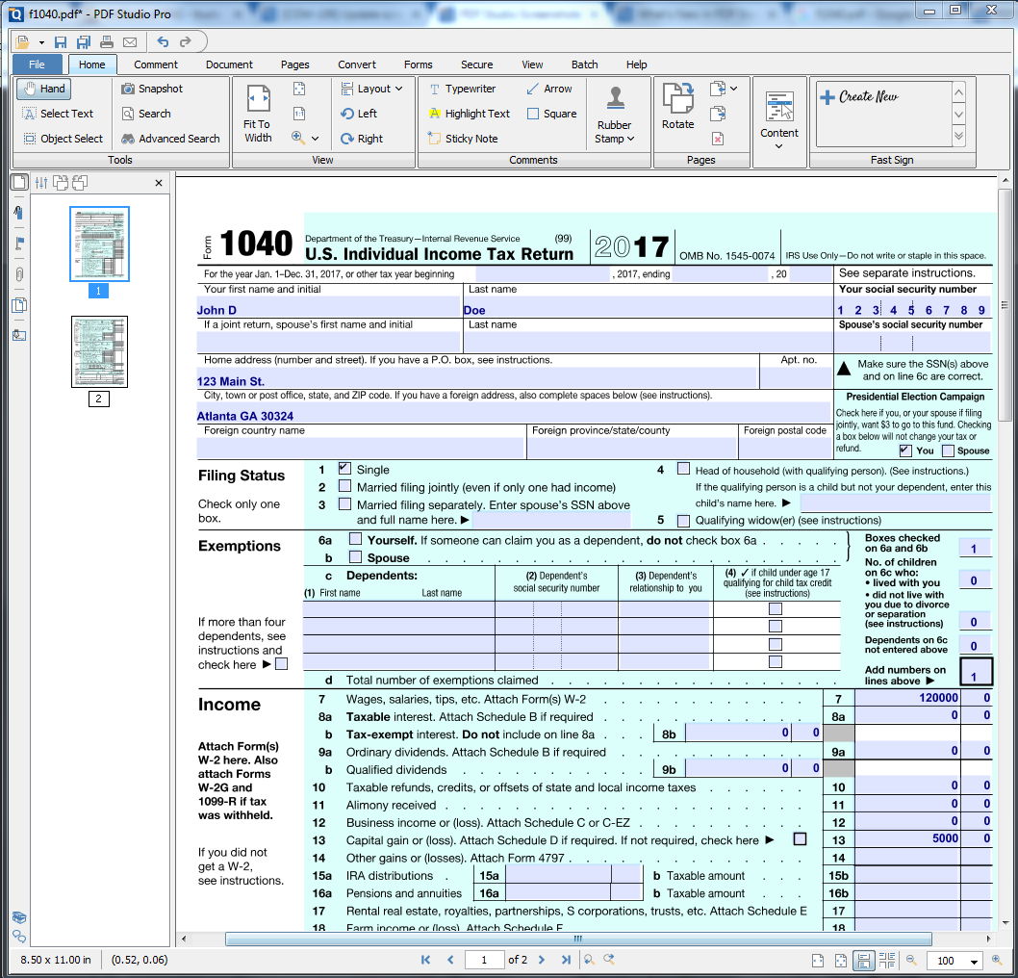Undo the last action

click(163, 42)
